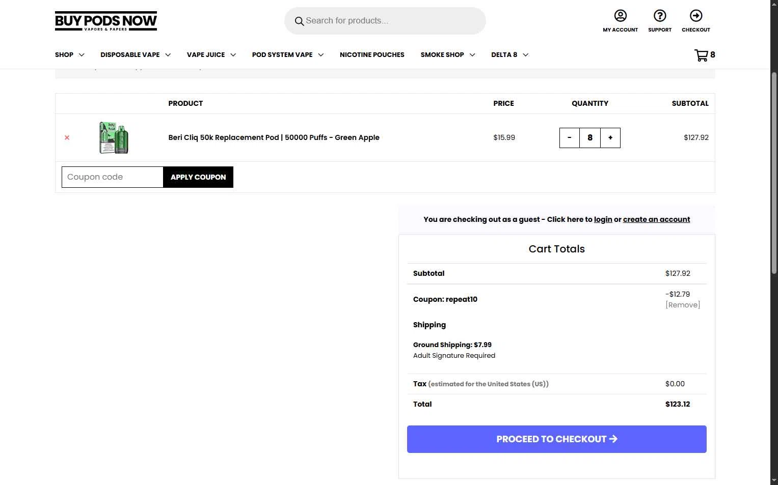Expand the Disposable Vape menu chevron
This screenshot has width=778, height=485.
click(168, 55)
